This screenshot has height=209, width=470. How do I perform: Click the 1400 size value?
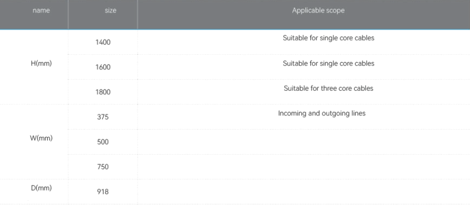click(103, 42)
